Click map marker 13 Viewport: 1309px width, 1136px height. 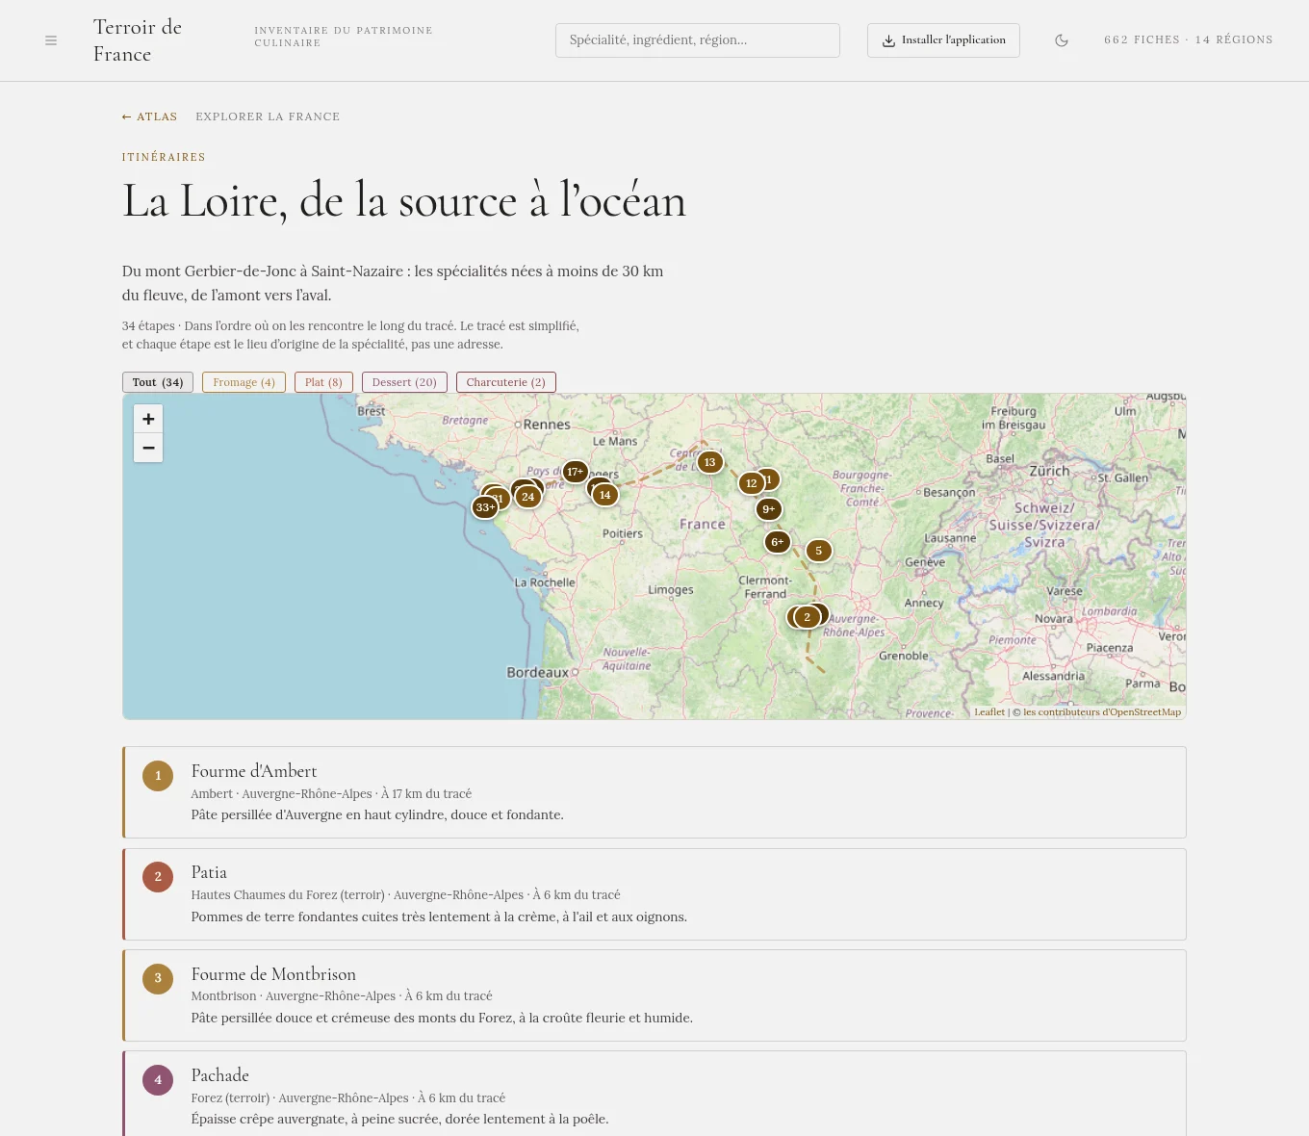point(709,462)
